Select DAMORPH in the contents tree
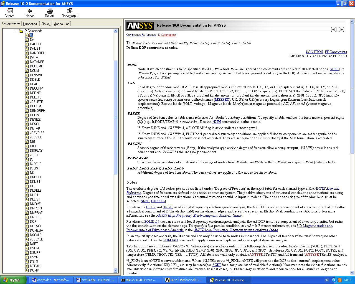The image size is (355, 284). [x=37, y=53]
